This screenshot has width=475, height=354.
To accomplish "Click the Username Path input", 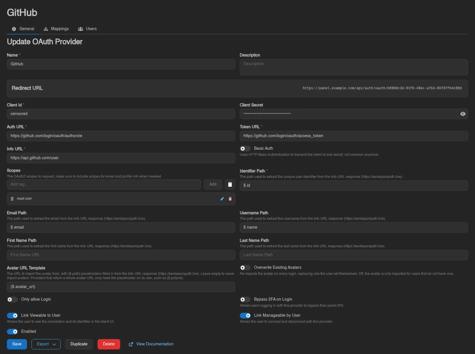I will (354, 227).
